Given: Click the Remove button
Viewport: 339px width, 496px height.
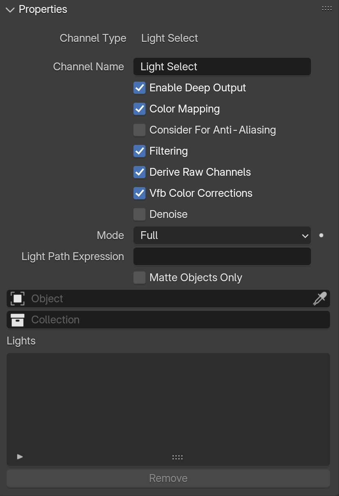Looking at the screenshot, I should pyautogui.click(x=169, y=478).
